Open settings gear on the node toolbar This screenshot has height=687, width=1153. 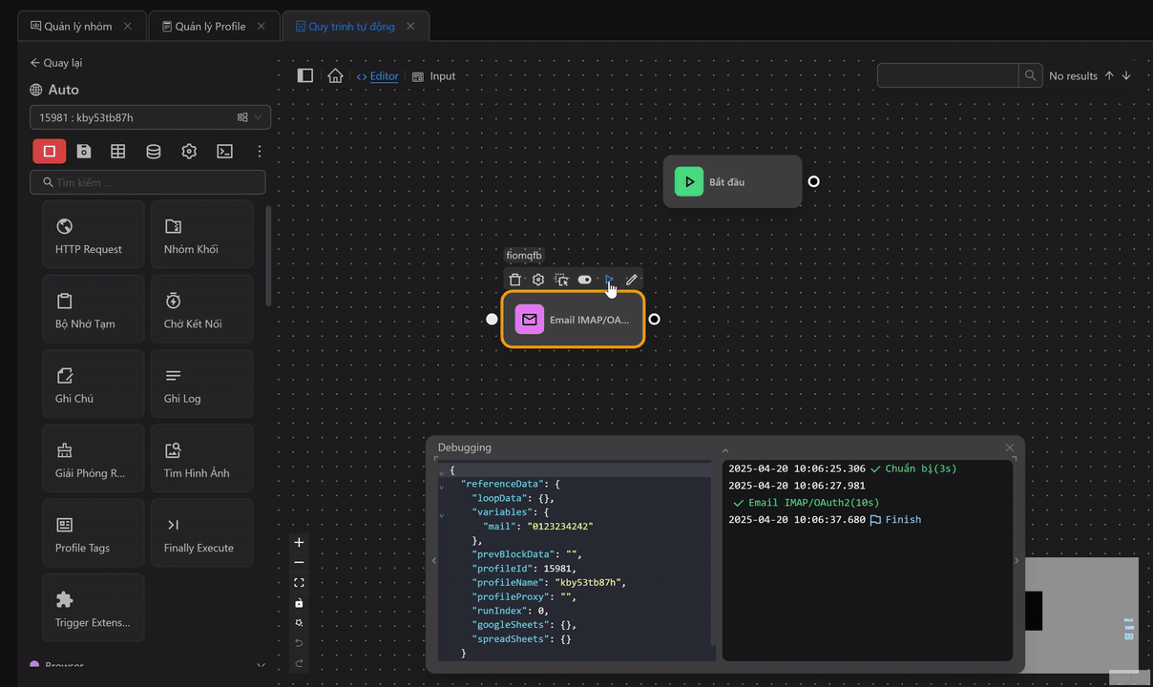coord(538,280)
